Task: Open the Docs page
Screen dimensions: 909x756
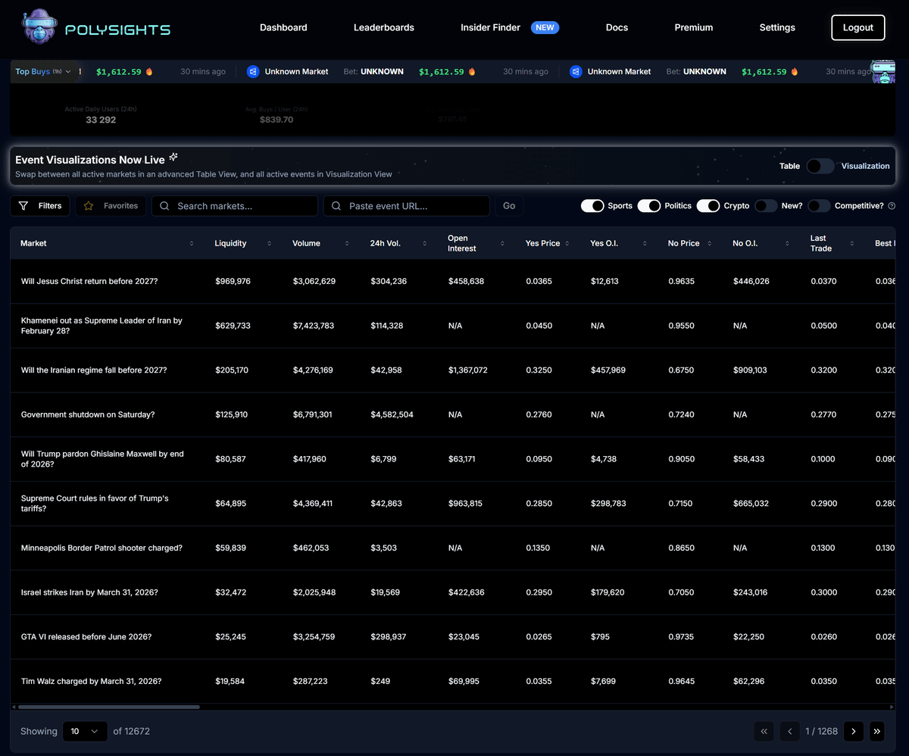Action: point(617,27)
